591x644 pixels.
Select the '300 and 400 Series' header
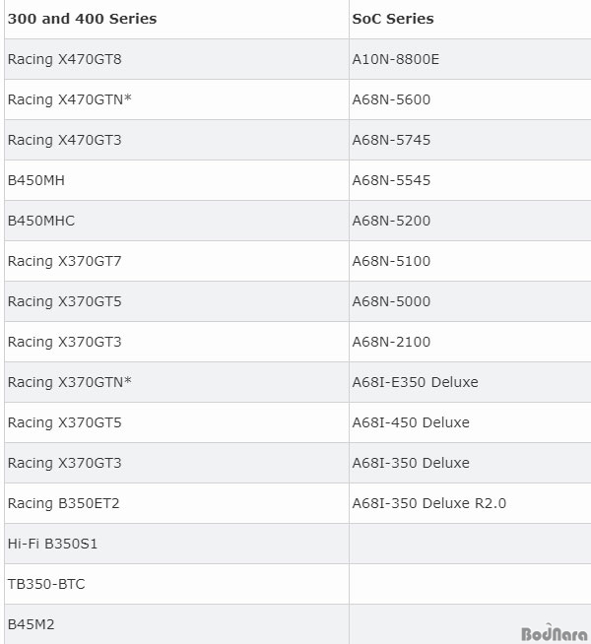pyautogui.click(x=82, y=19)
